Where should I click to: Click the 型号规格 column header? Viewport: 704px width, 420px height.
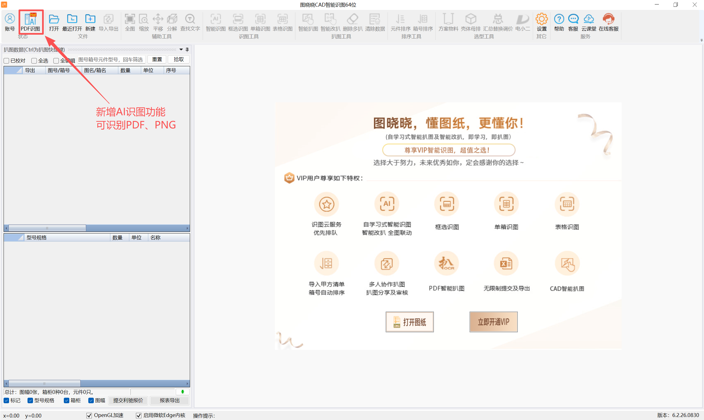point(67,237)
